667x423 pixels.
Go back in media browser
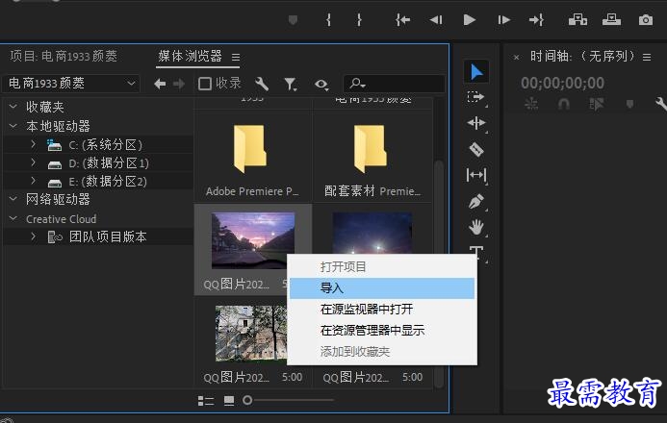click(x=160, y=84)
